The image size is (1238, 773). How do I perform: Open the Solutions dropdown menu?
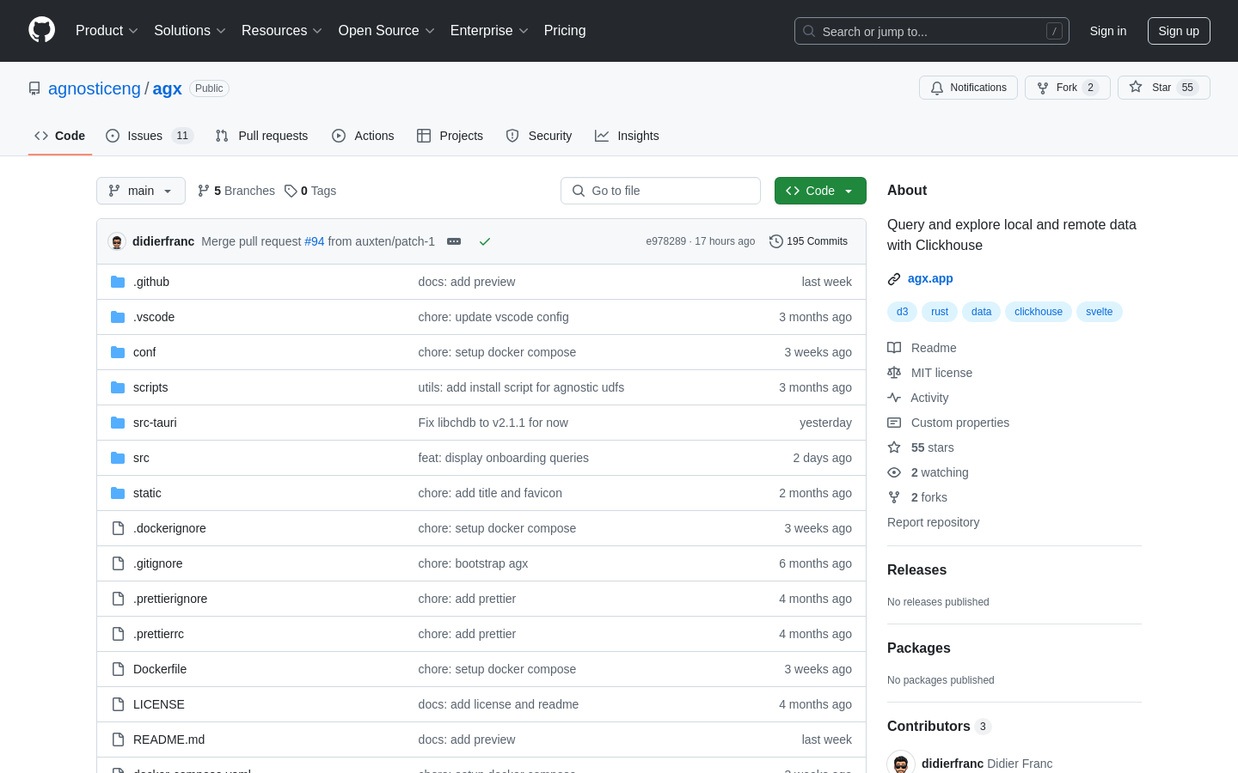[x=190, y=30]
